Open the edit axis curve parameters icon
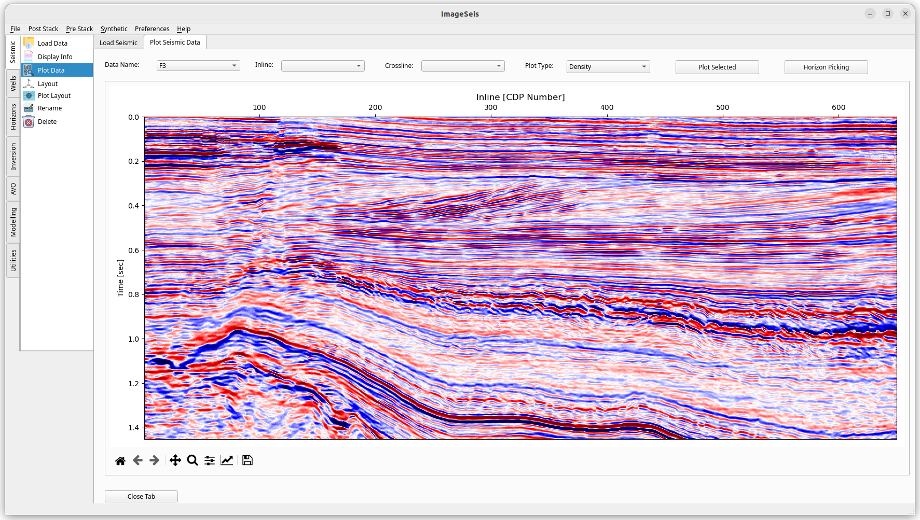Image resolution: width=920 pixels, height=520 pixels. point(227,460)
